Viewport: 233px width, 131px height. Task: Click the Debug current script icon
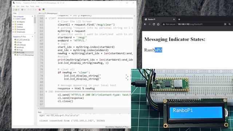(x=25, y=9)
